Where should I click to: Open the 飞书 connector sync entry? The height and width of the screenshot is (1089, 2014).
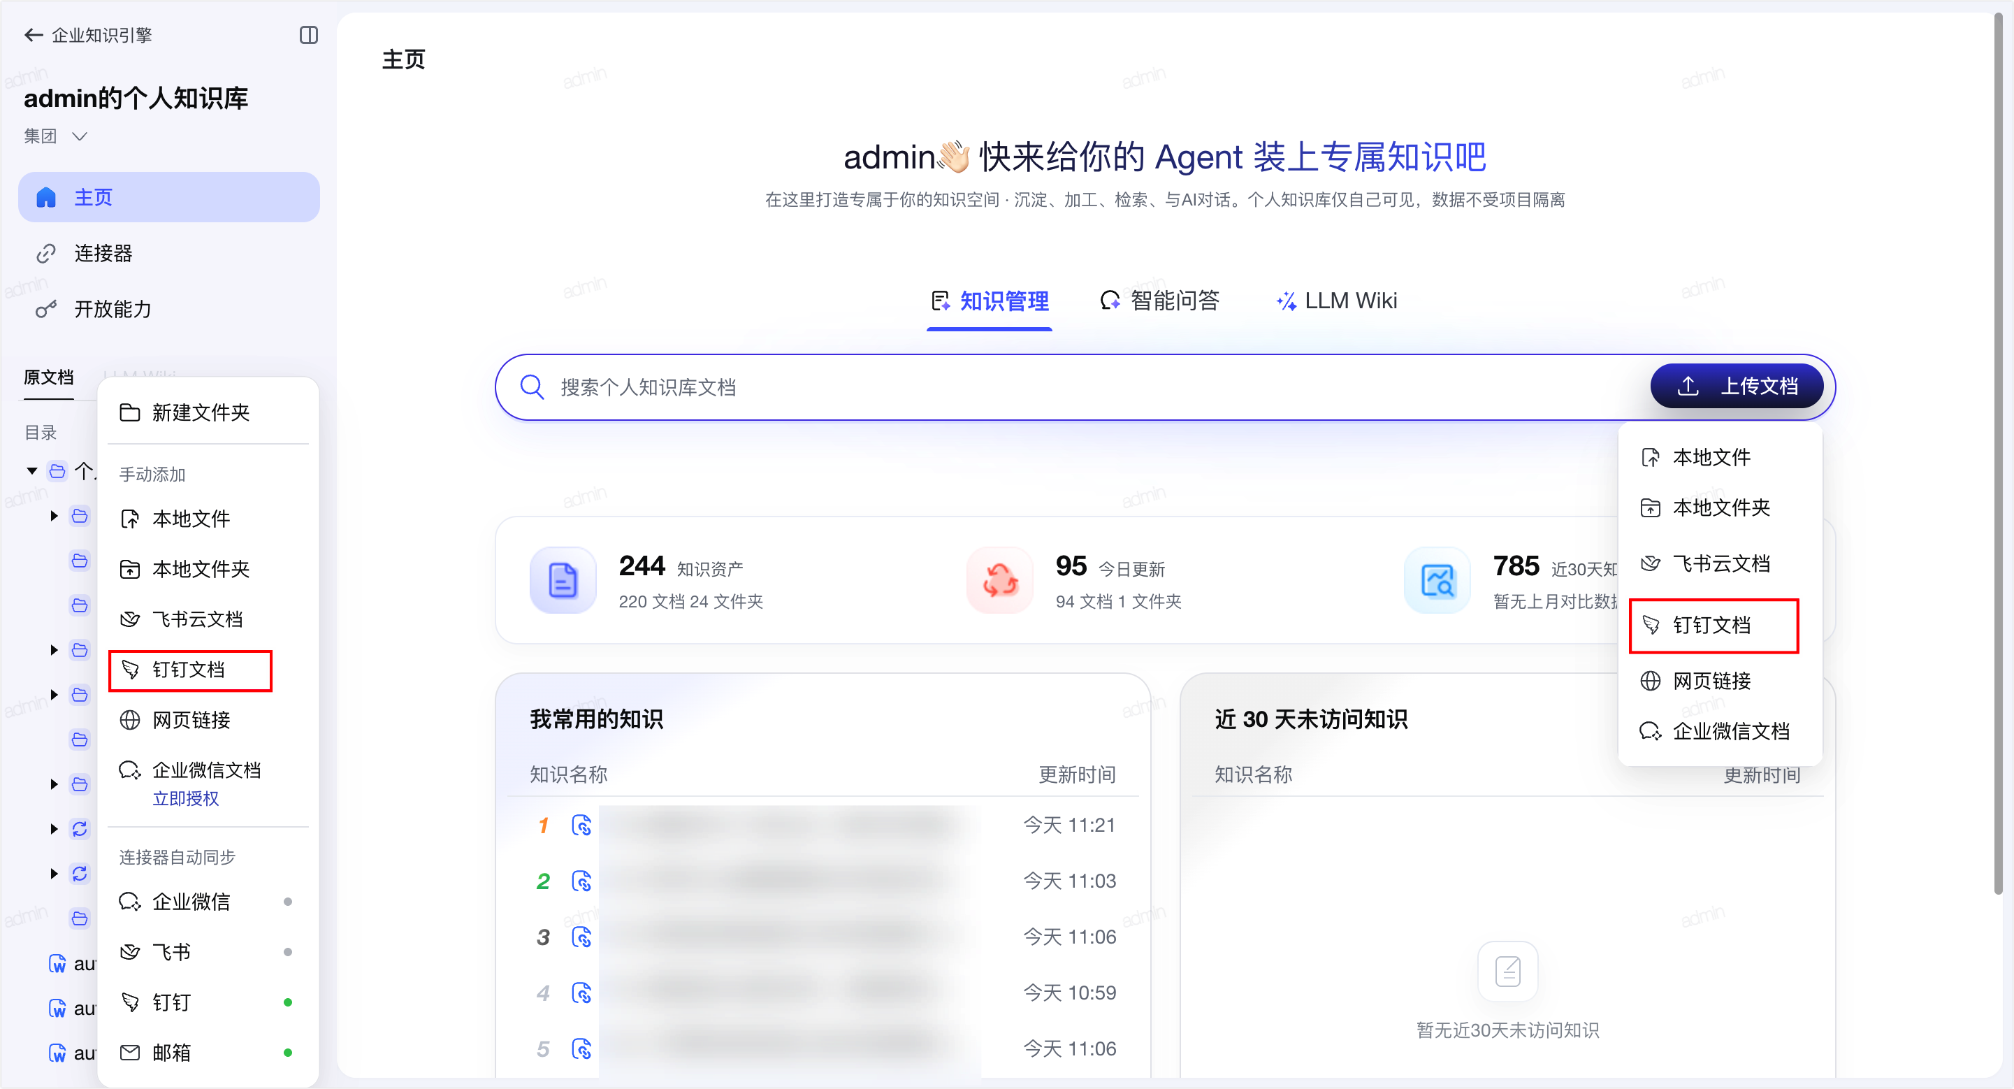pyautogui.click(x=208, y=952)
